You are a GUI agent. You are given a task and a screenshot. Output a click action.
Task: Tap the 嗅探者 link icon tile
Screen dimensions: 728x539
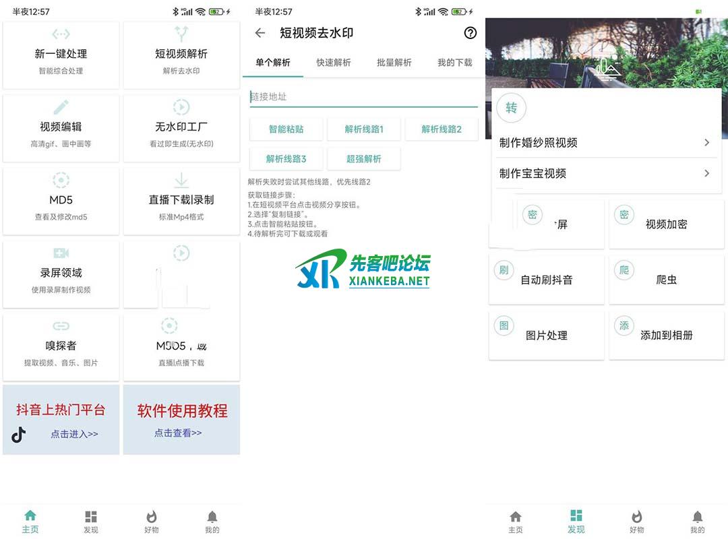coord(61,326)
